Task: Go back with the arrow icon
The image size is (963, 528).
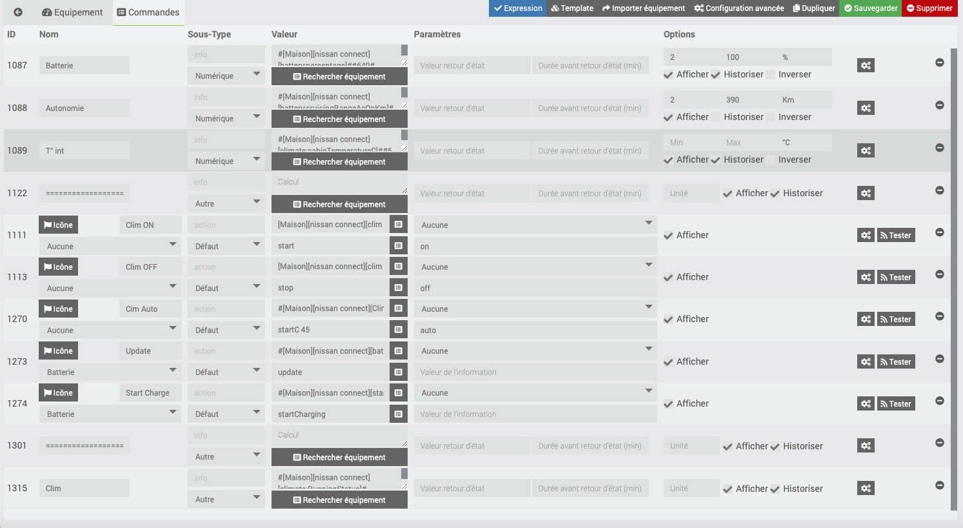Action: coord(18,12)
